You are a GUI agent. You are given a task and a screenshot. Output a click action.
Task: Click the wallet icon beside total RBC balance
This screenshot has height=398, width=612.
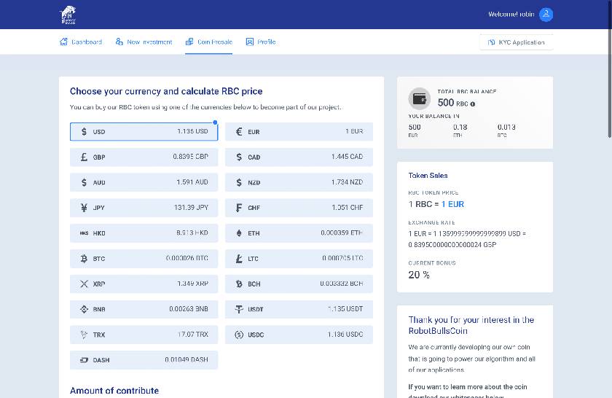point(420,98)
